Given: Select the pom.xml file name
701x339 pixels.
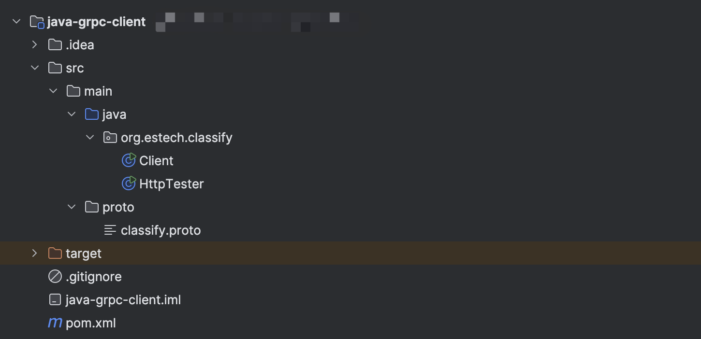Looking at the screenshot, I should pyautogui.click(x=90, y=323).
